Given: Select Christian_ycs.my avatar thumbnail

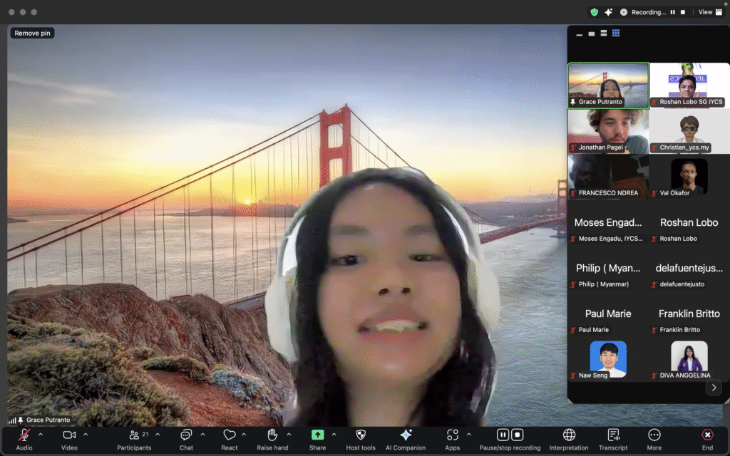Looking at the screenshot, I should (689, 131).
